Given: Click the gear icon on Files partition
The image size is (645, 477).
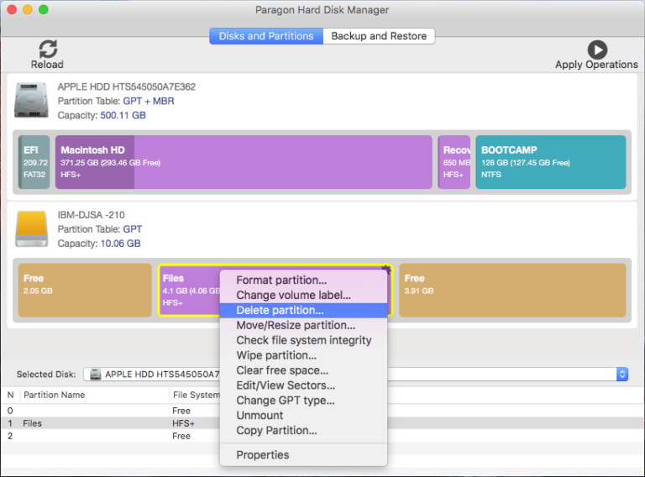Looking at the screenshot, I should click(385, 270).
